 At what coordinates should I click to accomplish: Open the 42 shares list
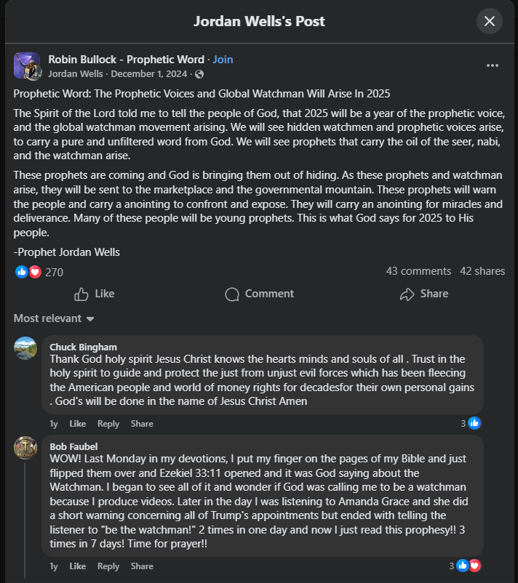pyautogui.click(x=482, y=271)
